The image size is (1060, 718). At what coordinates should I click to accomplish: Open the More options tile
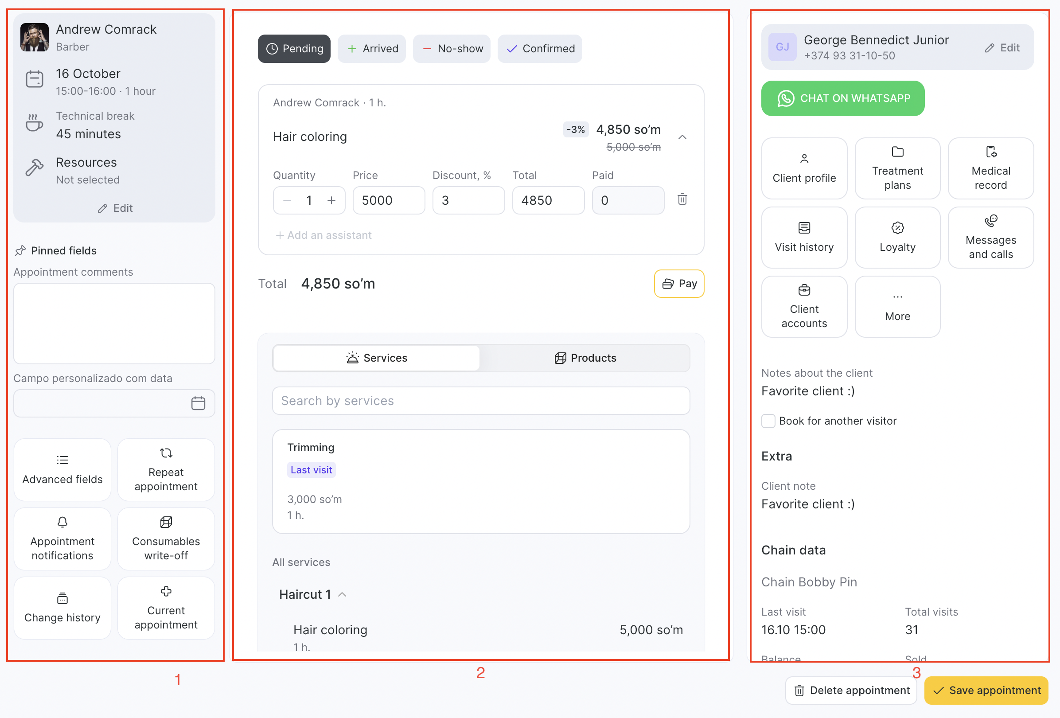pyautogui.click(x=897, y=307)
